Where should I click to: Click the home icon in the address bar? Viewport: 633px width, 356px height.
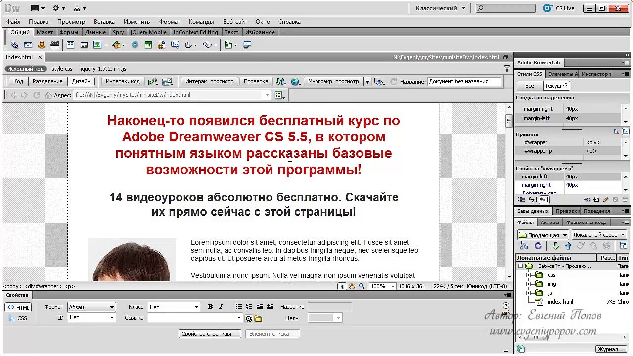tap(48, 95)
